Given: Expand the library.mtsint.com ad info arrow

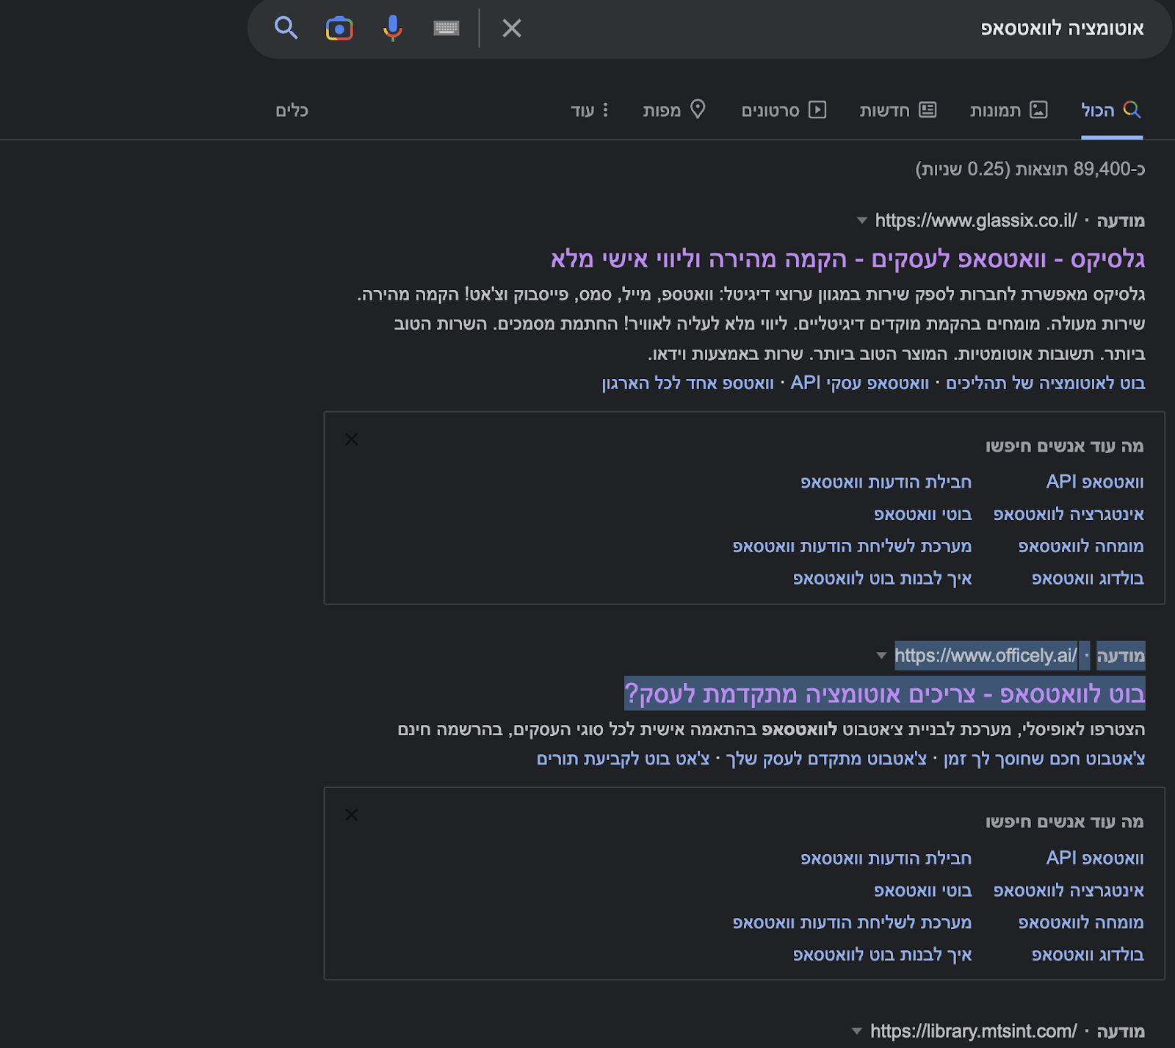Looking at the screenshot, I should click(x=856, y=1031).
